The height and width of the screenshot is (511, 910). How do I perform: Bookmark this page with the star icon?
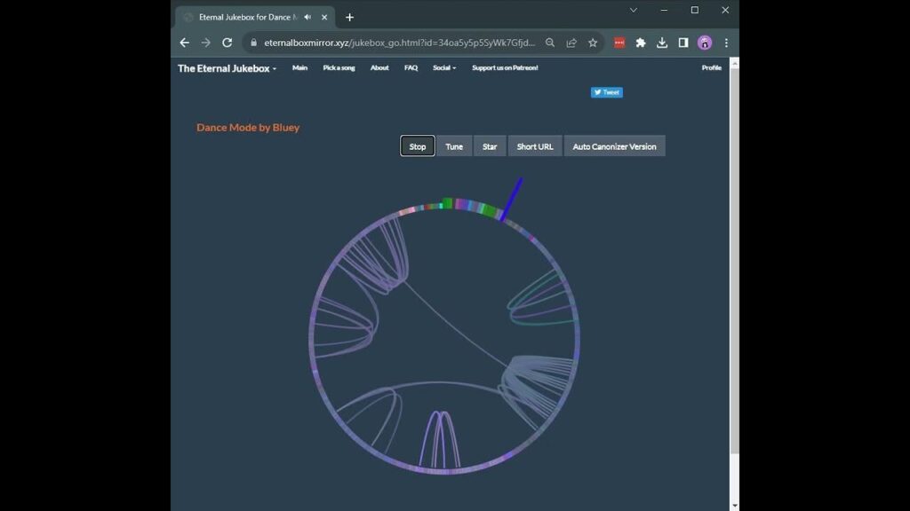coord(593,43)
